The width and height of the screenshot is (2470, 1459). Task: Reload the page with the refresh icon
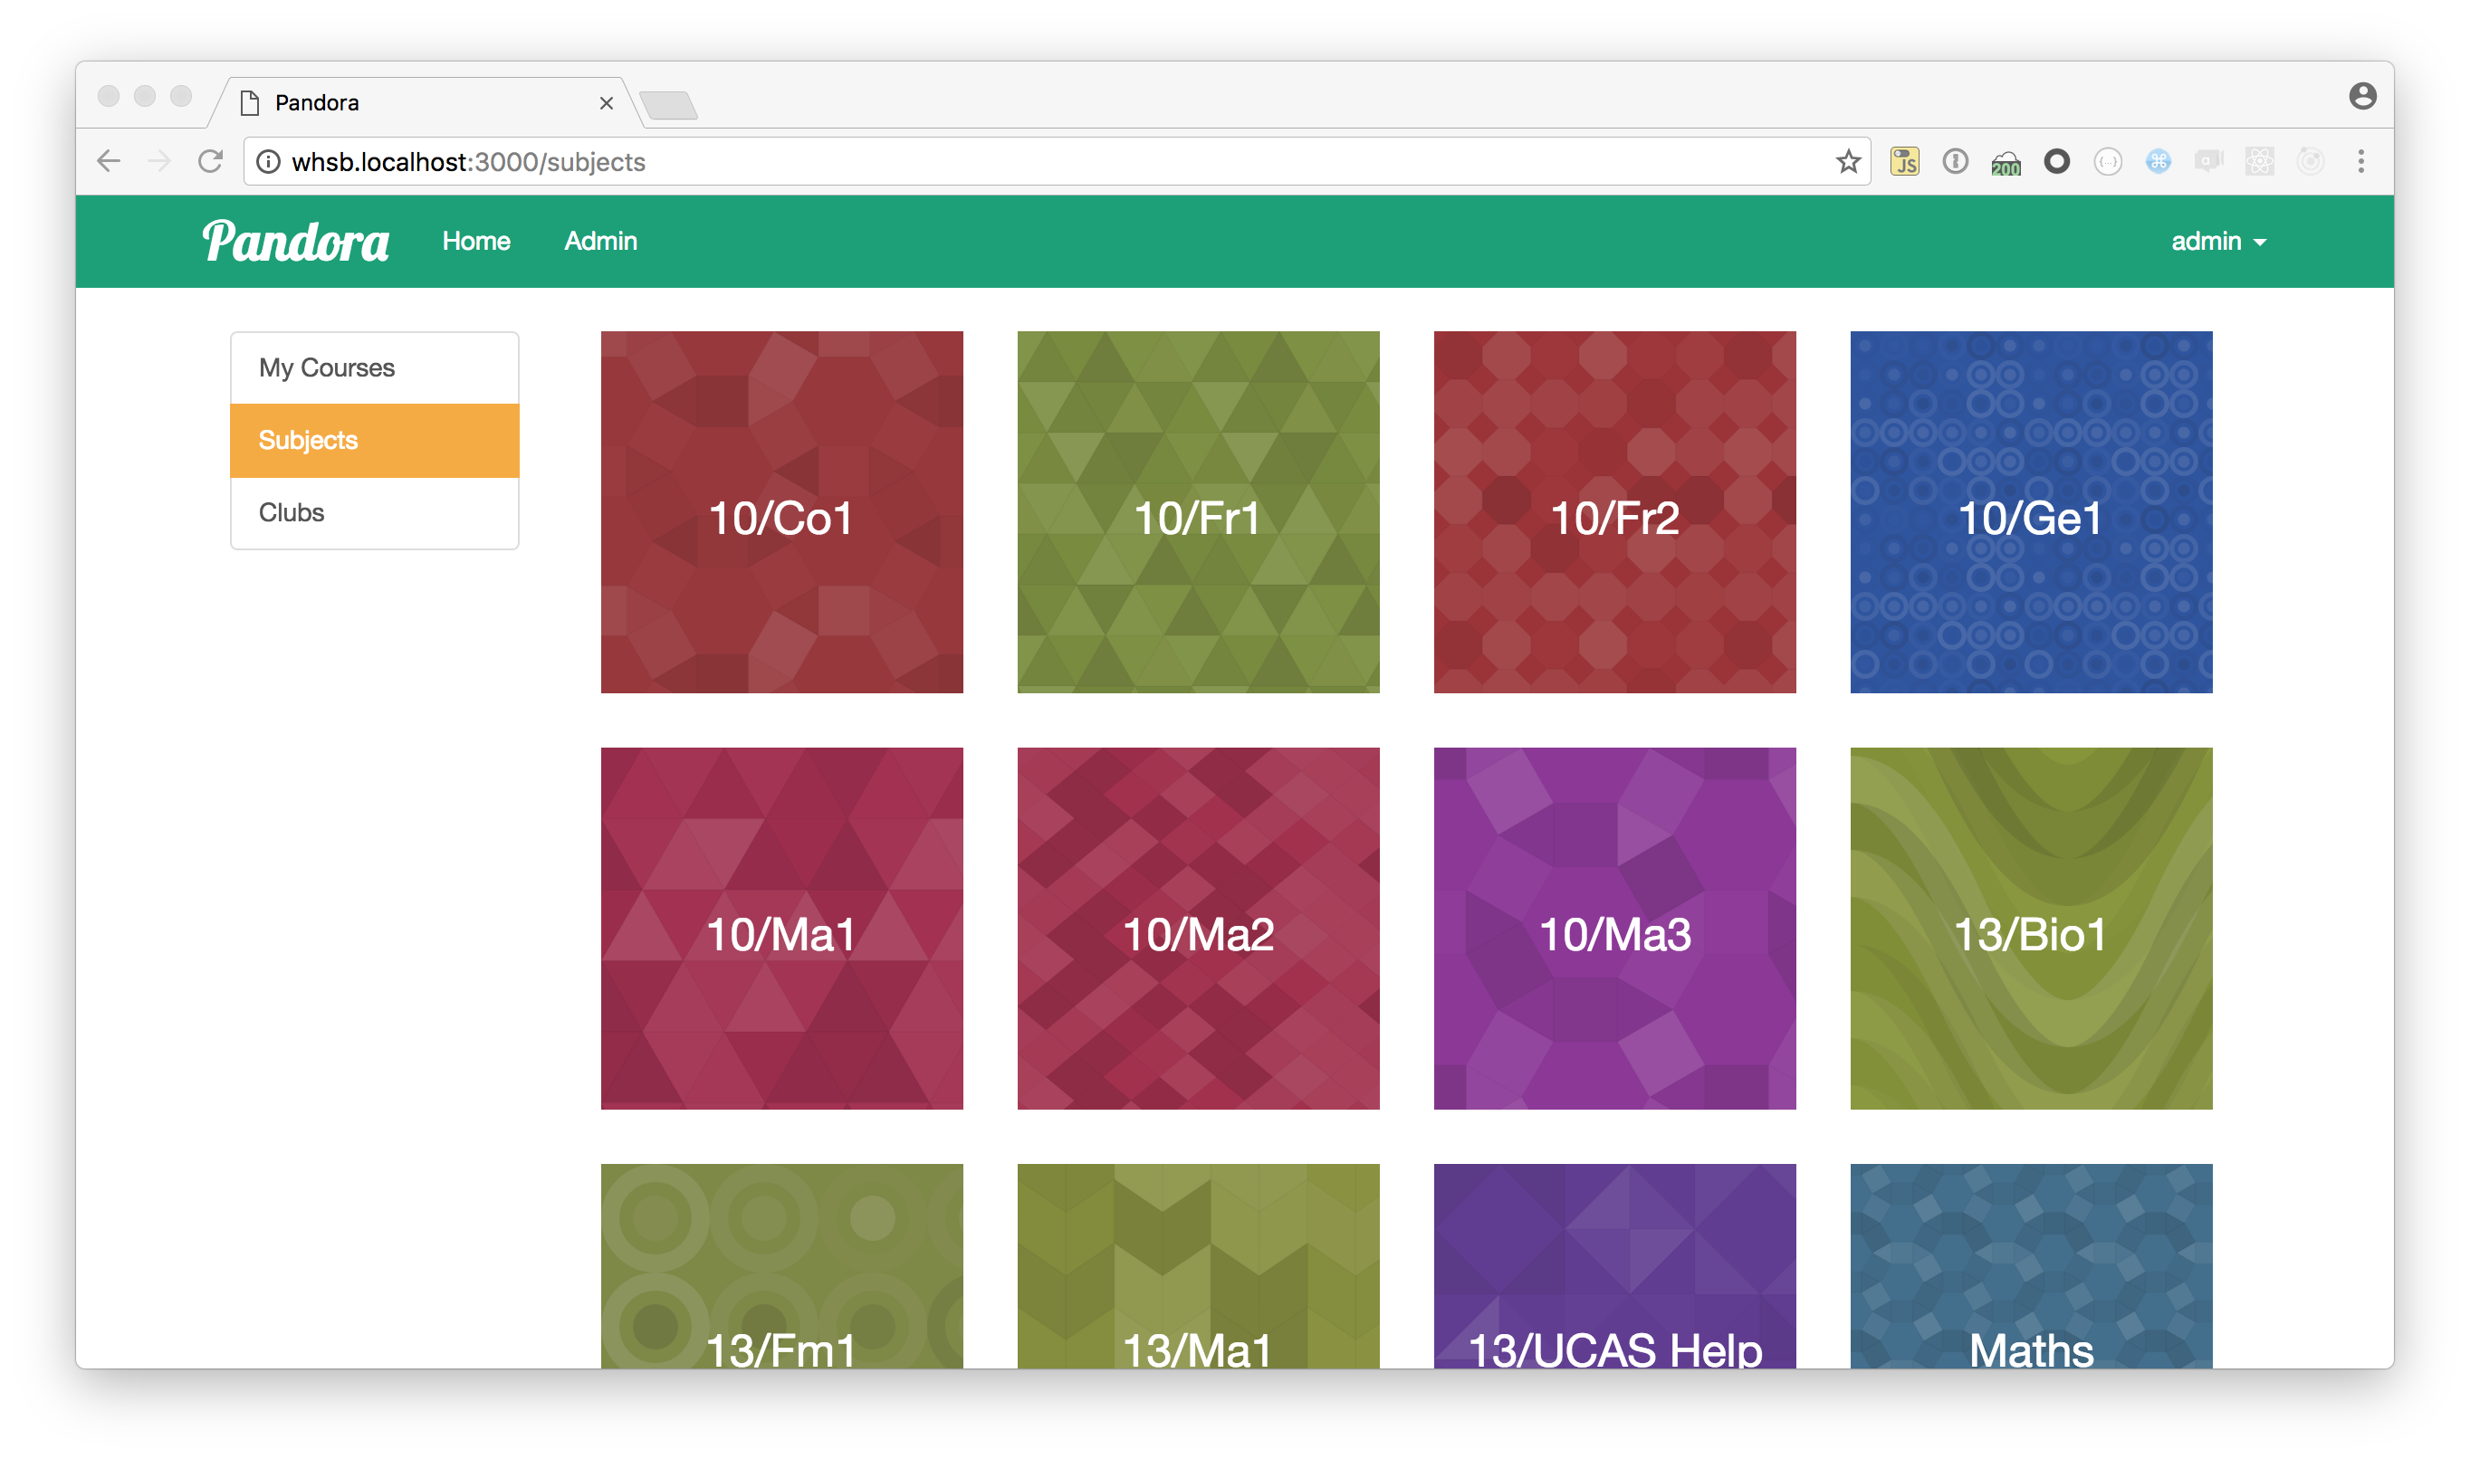pos(210,161)
